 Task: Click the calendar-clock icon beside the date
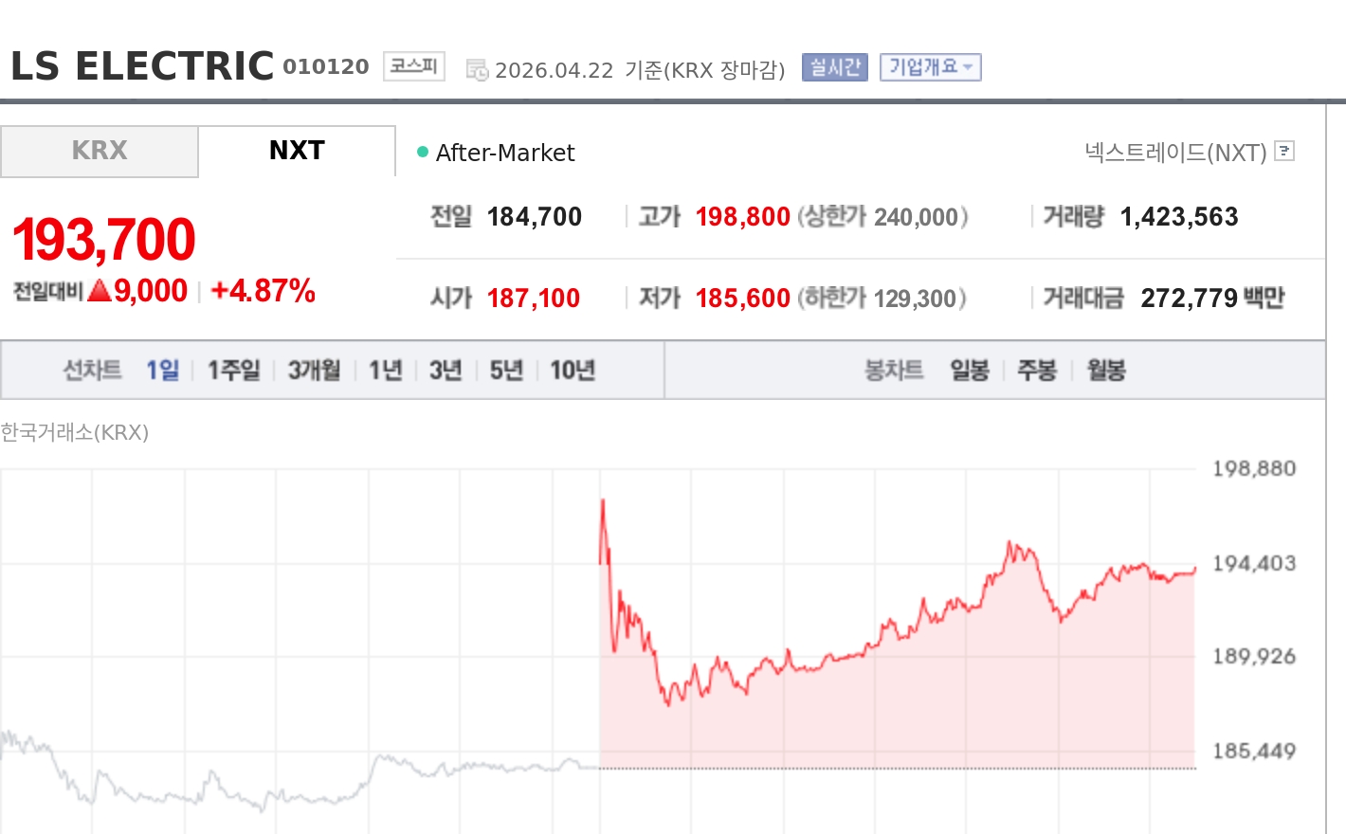(477, 70)
